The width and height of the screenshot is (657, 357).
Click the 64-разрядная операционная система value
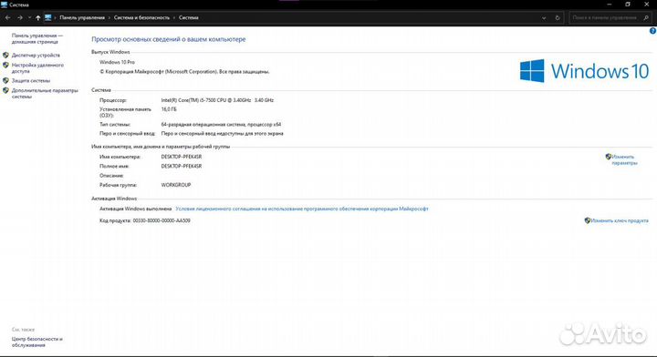pos(221,124)
